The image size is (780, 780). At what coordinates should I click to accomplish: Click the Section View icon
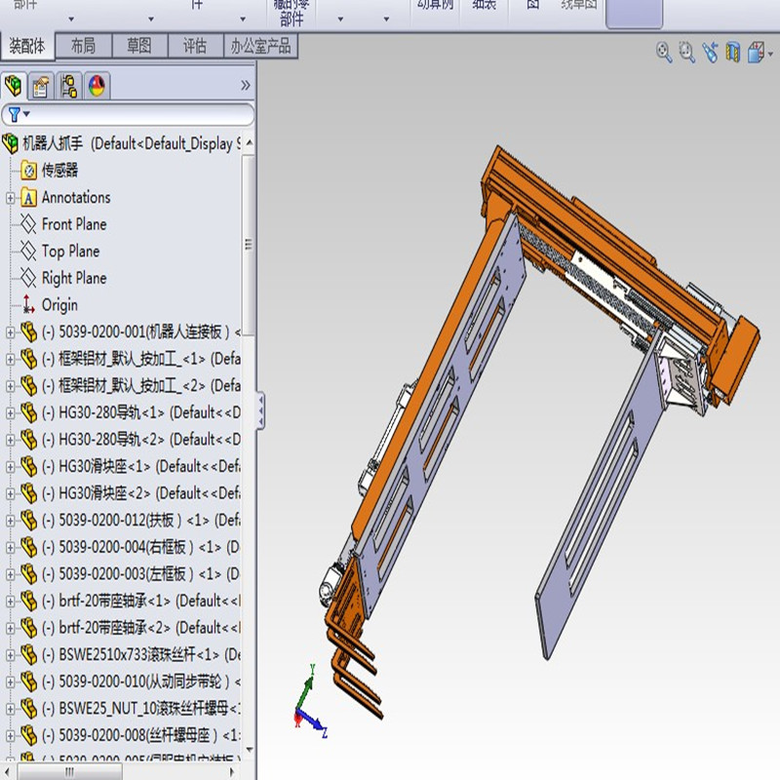click(733, 52)
